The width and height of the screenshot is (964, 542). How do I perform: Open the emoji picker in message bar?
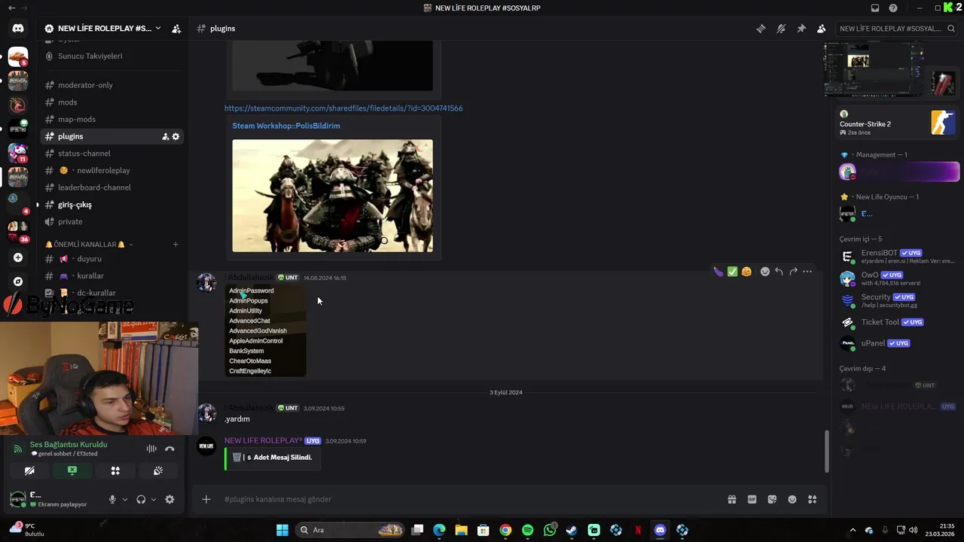792,499
